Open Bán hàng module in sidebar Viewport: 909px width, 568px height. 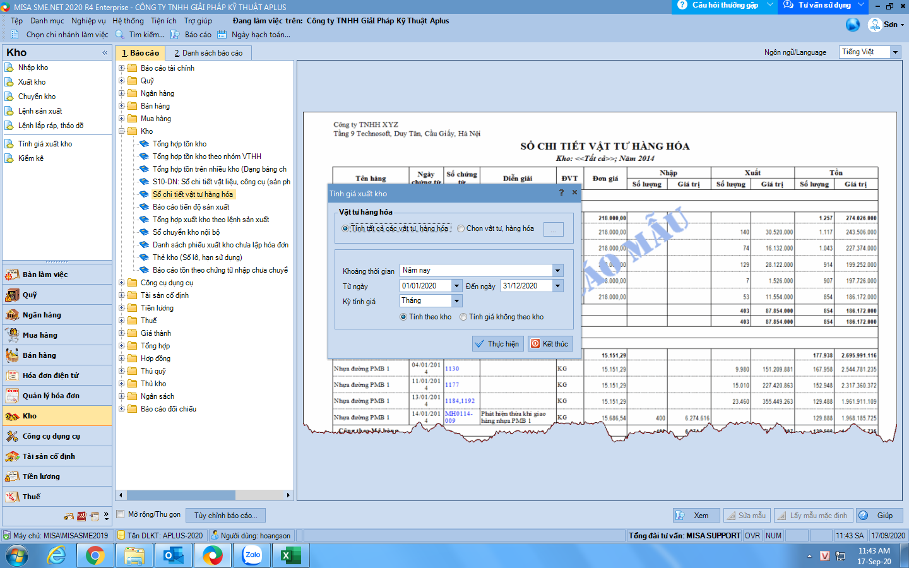tap(57, 355)
